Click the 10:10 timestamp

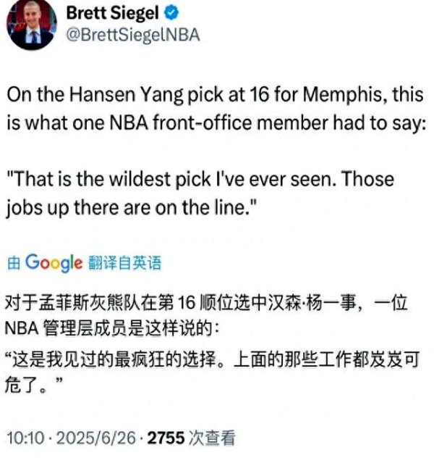click(x=25, y=438)
